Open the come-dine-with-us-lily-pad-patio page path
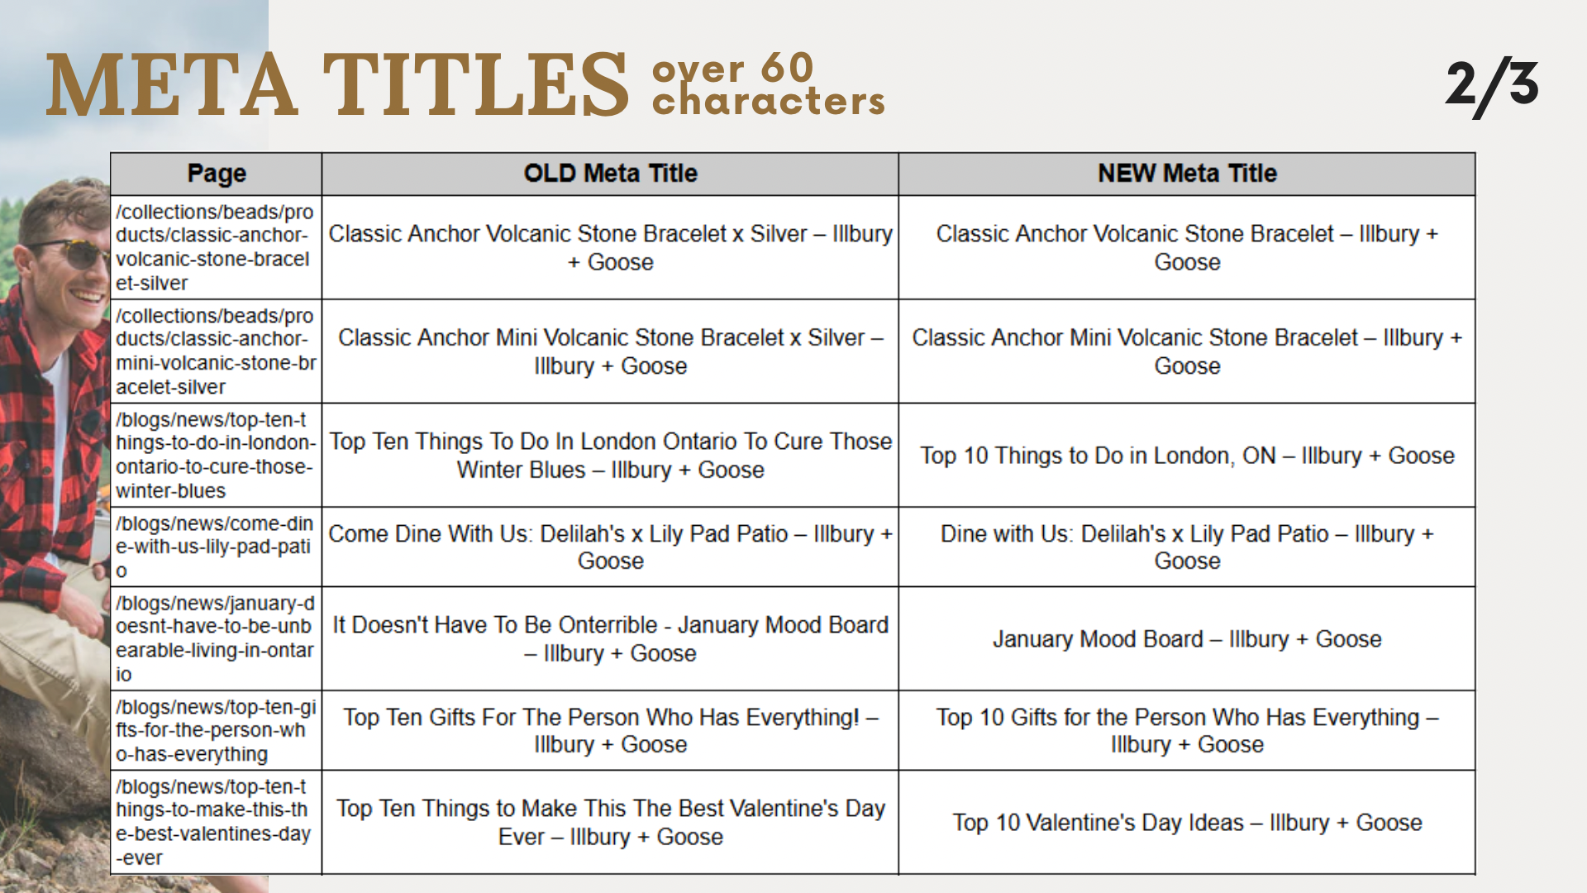Viewport: 1587px width, 893px height. 215,547
